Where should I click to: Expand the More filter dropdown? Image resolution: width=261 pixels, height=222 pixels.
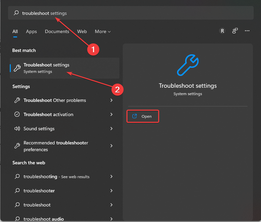[103, 31]
